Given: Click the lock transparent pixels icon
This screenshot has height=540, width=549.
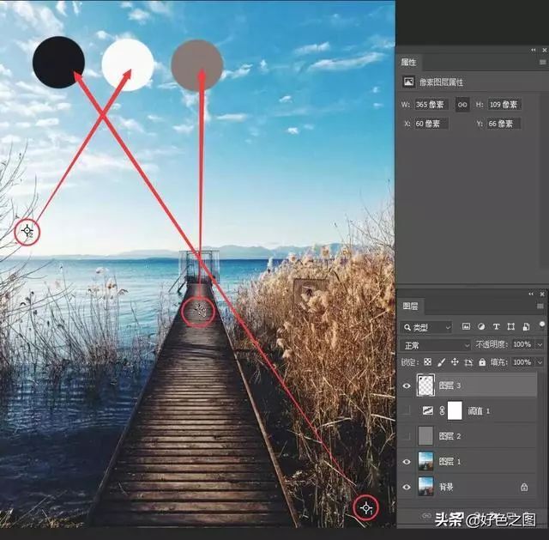Looking at the screenshot, I should 428,362.
